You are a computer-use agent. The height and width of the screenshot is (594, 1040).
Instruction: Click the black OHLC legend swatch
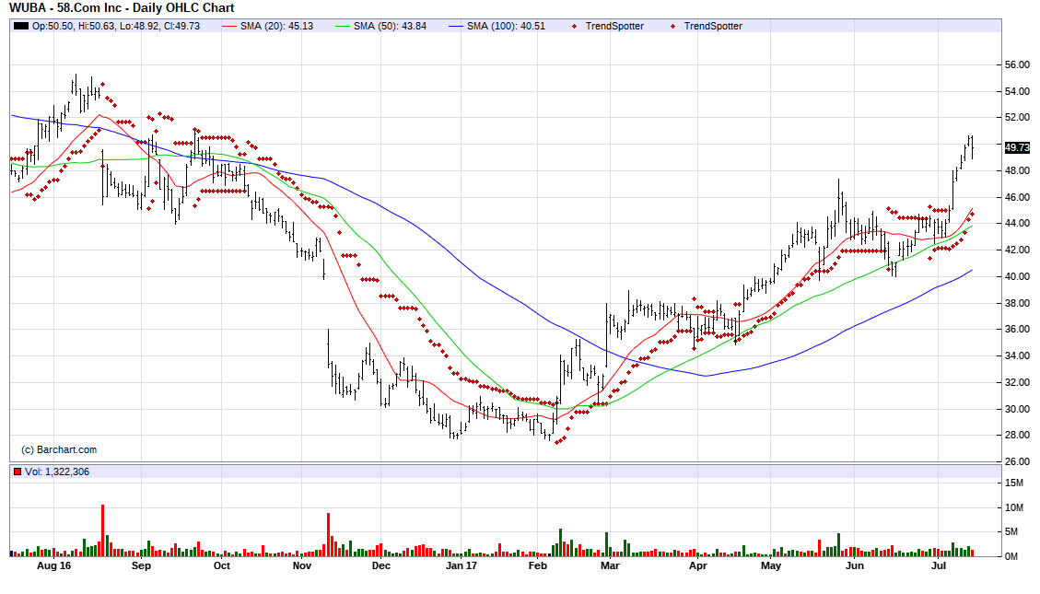(20, 27)
